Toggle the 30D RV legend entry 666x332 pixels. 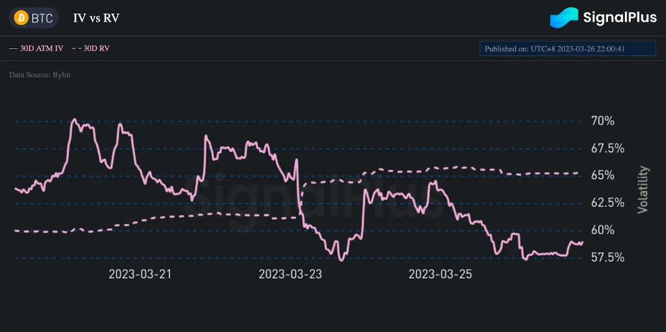(x=91, y=48)
